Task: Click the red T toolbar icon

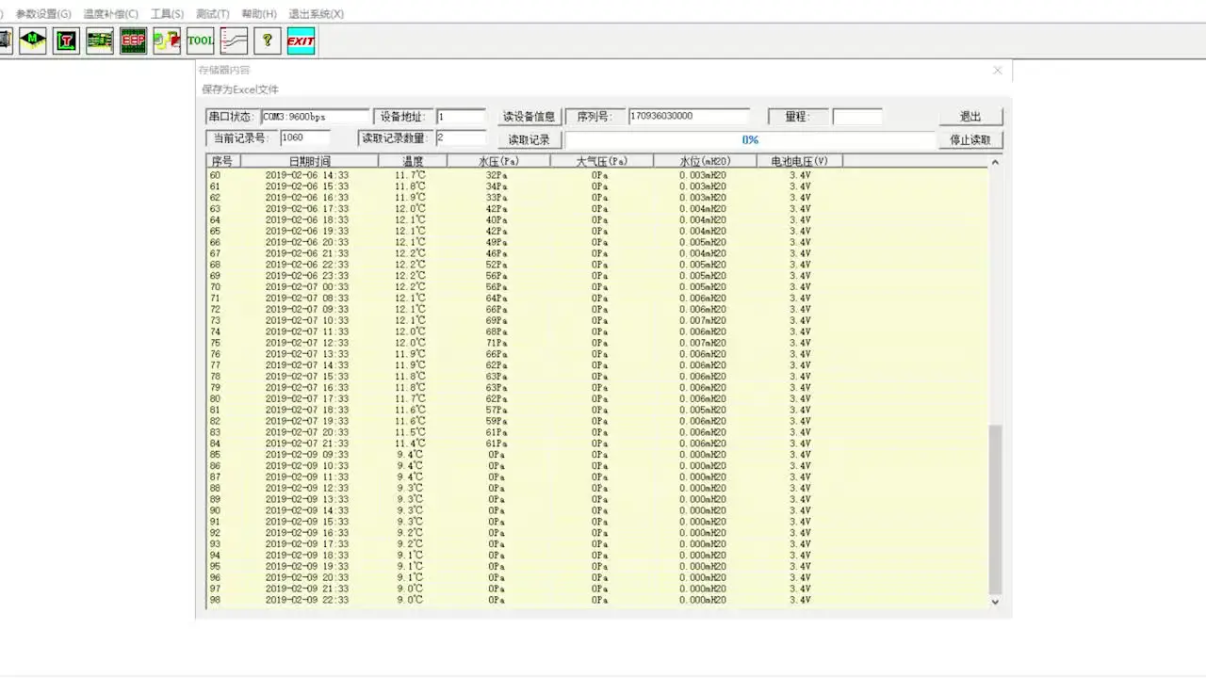Action: pyautogui.click(x=66, y=40)
